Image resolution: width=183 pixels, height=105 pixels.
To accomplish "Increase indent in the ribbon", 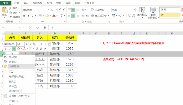I will click(87, 16).
